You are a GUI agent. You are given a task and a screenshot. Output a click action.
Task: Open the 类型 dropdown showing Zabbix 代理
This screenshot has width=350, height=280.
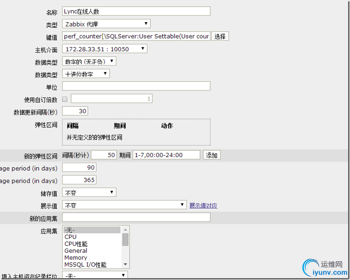click(106, 24)
